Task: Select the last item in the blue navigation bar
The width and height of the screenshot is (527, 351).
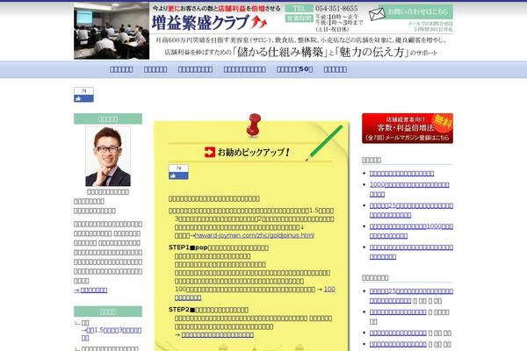Action: coord(336,69)
